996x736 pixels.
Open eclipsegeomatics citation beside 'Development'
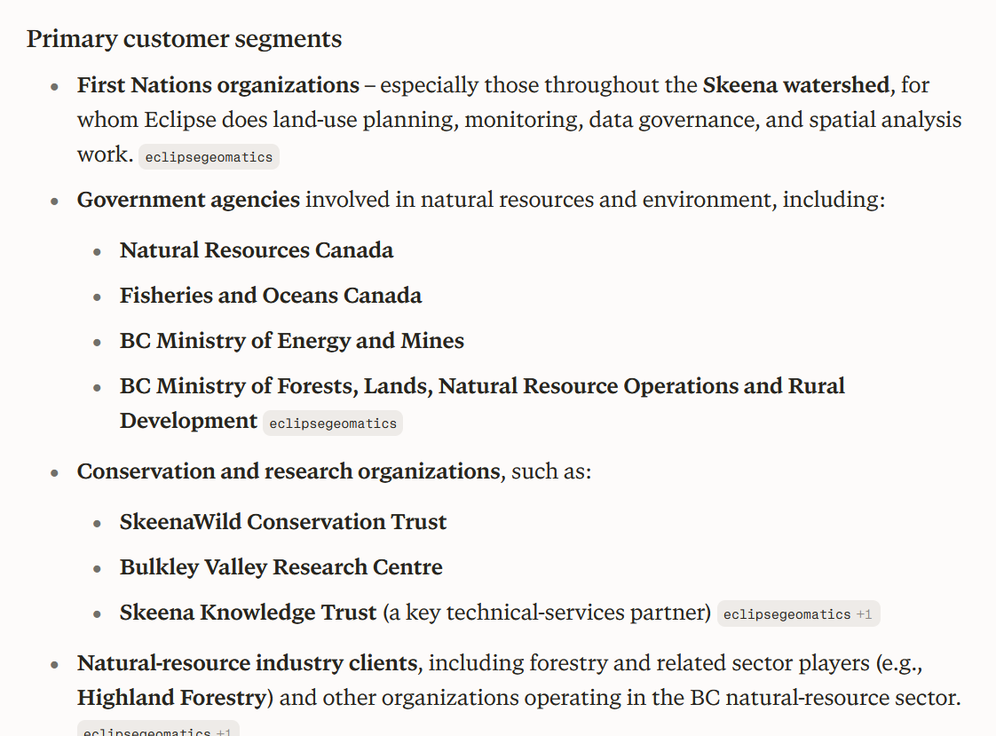[333, 423]
